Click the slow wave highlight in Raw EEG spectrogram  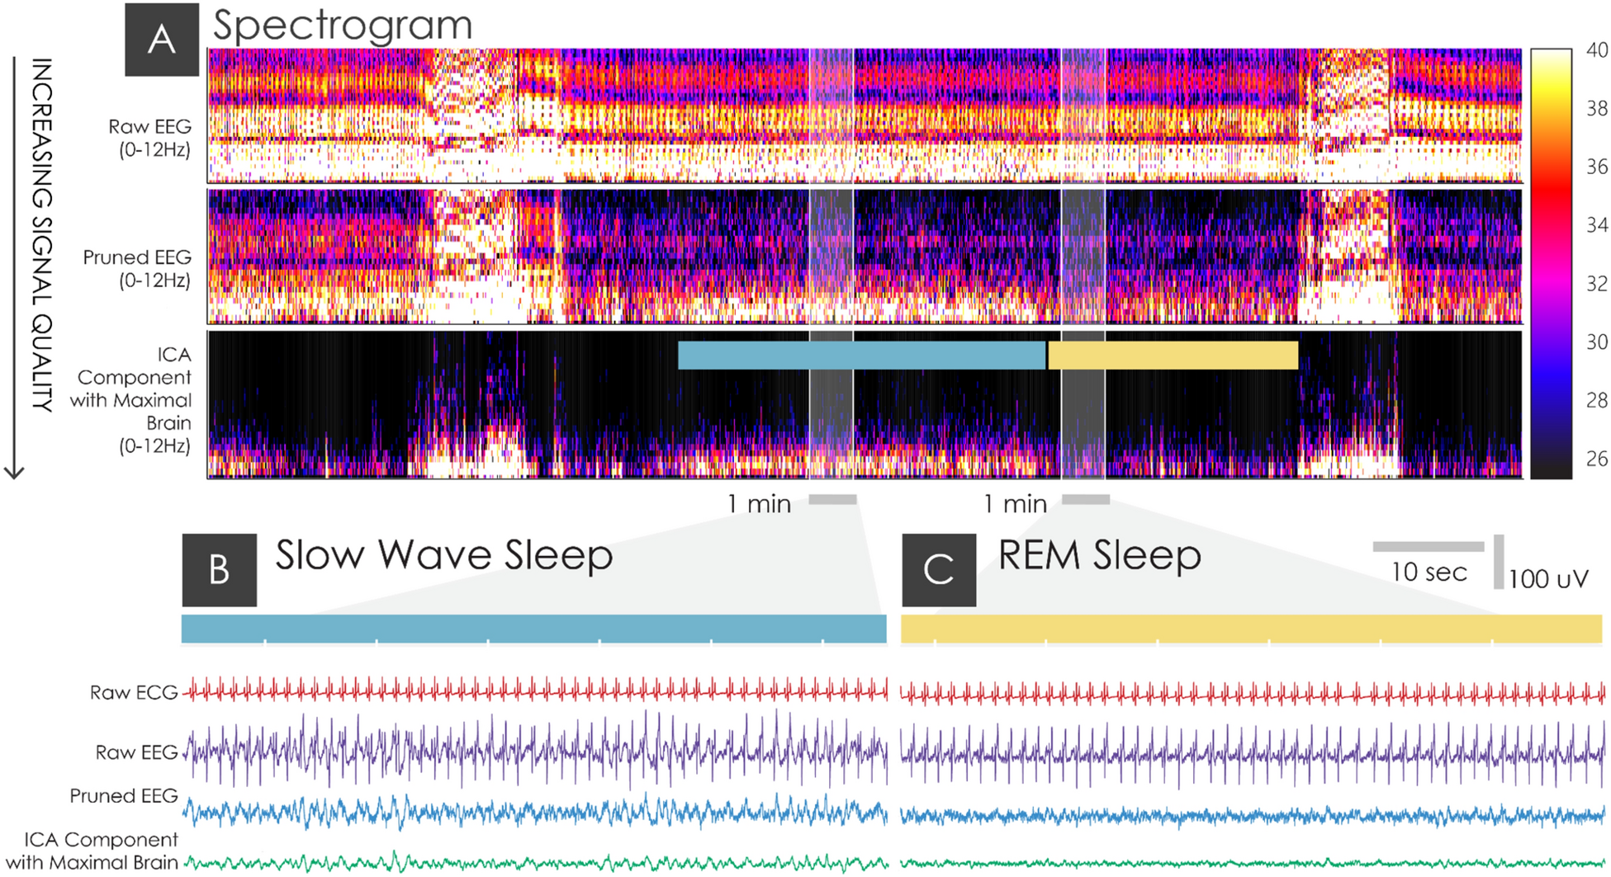pos(832,116)
